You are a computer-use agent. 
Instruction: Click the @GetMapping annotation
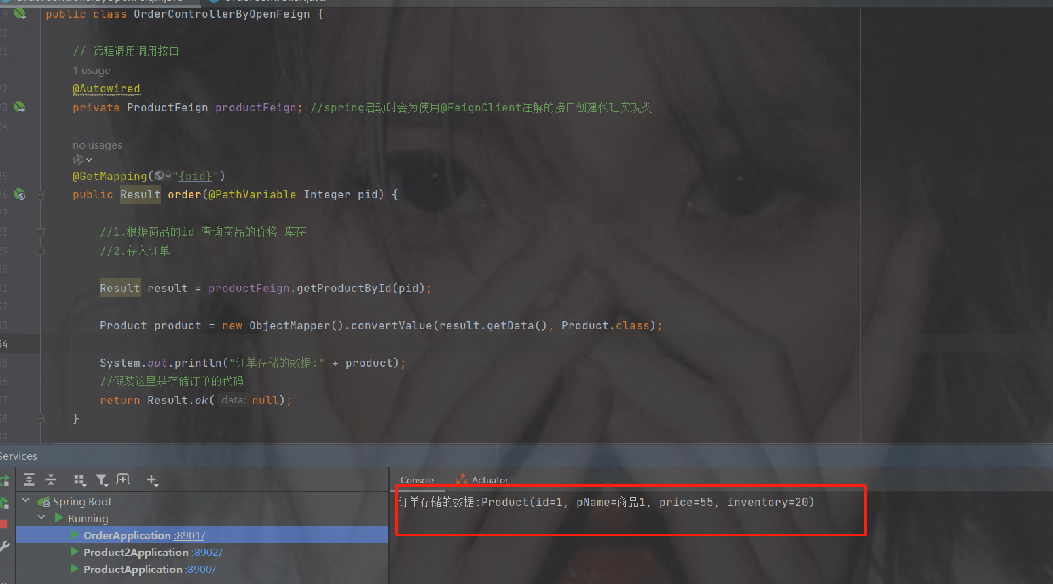[x=110, y=176]
